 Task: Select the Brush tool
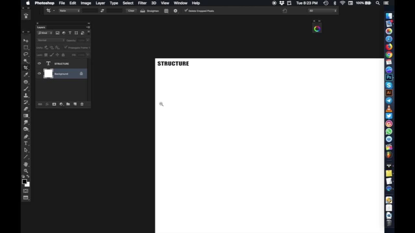26,89
